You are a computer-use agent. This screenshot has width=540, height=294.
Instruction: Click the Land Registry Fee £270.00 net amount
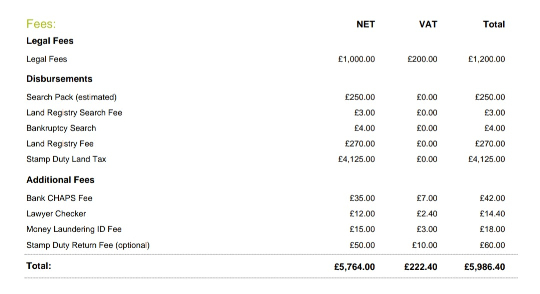(360, 144)
